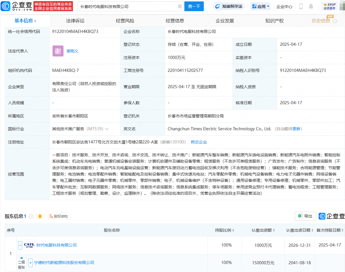Expand the 宁德时代新能源科技股份有限公司 row
The height and width of the screenshot is (272, 345).
(x=30, y=263)
